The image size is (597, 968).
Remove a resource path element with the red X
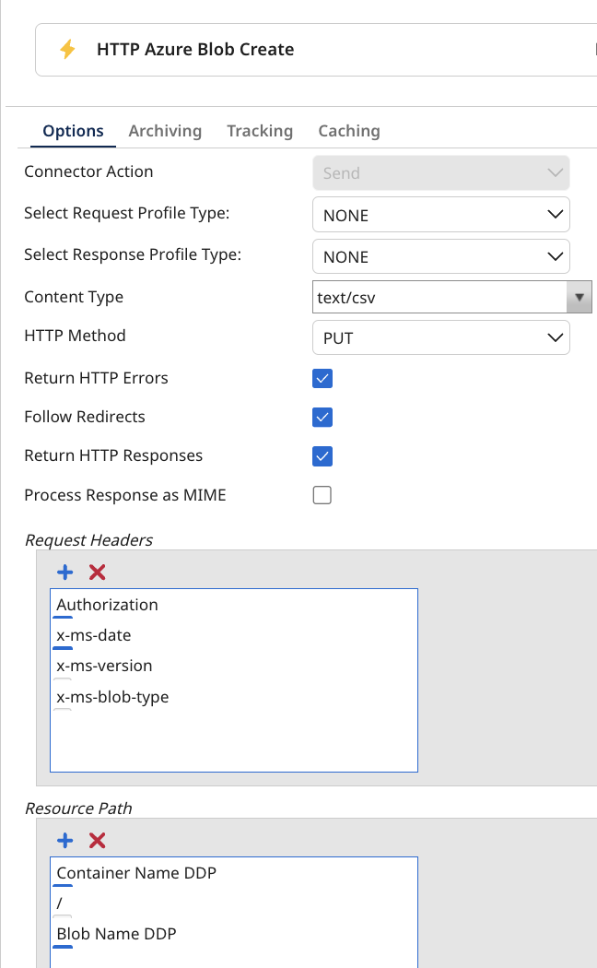[x=96, y=840]
